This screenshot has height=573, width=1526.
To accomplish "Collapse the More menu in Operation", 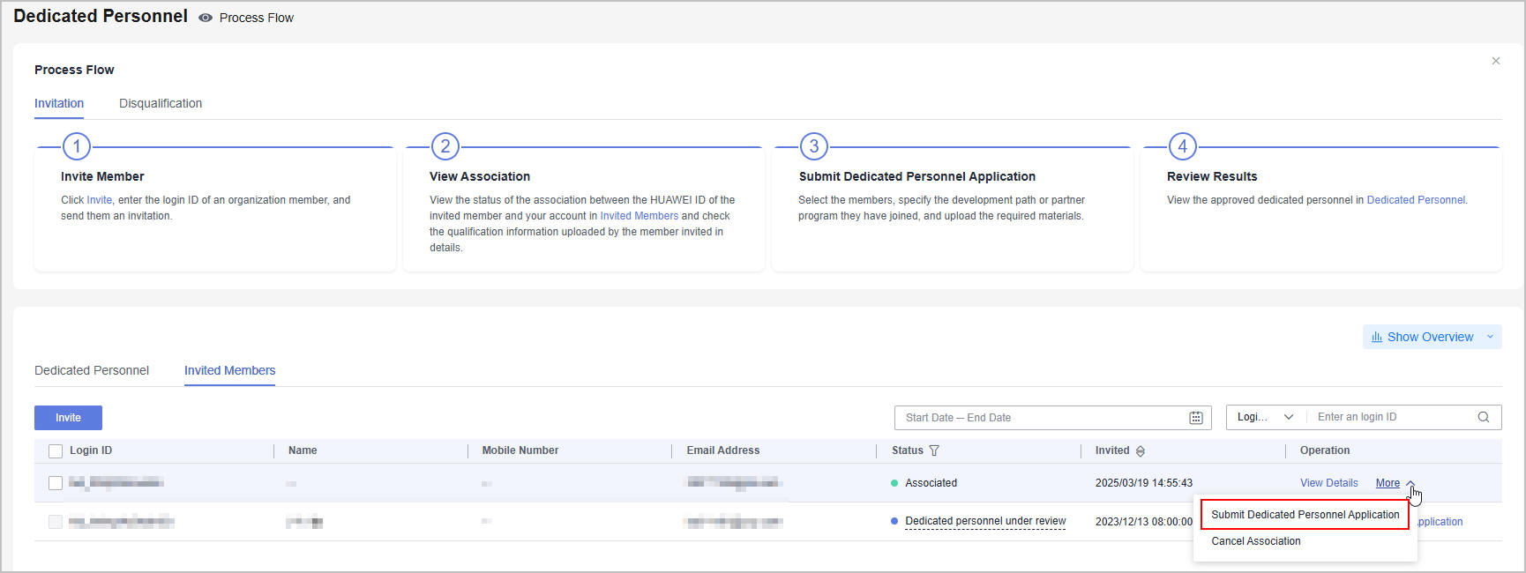I will coord(1395,483).
